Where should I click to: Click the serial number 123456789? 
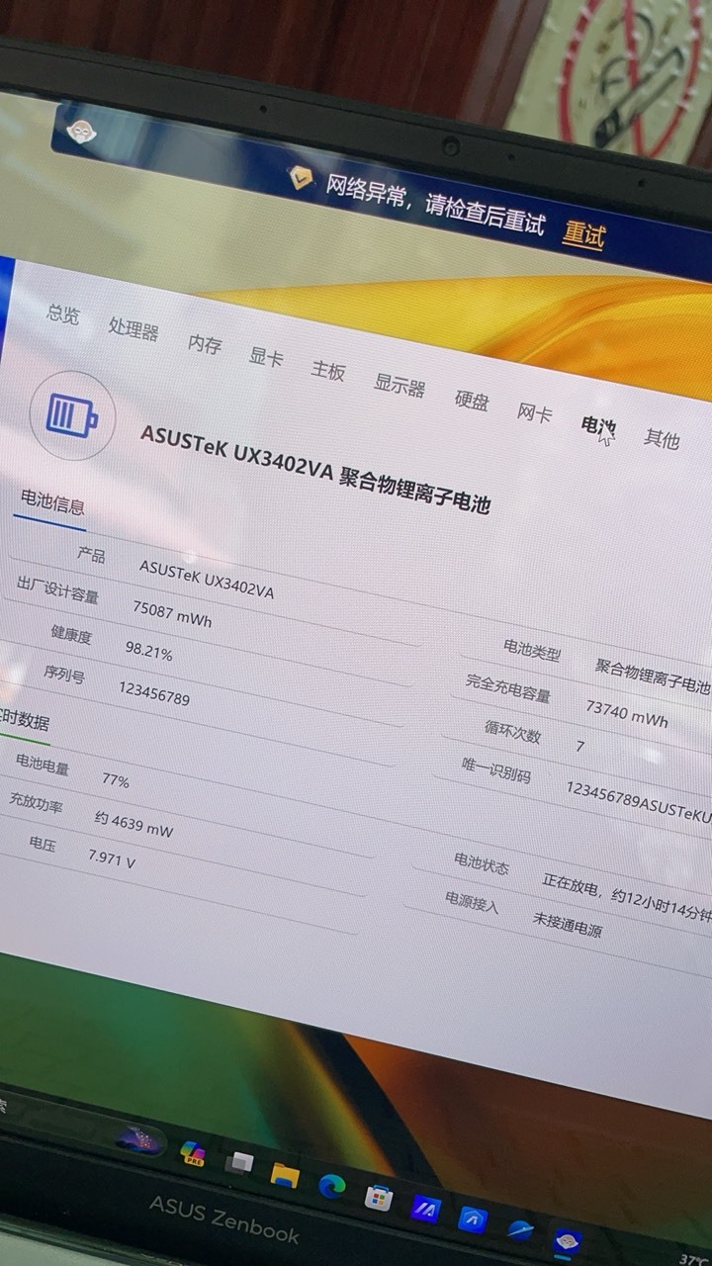click(154, 692)
